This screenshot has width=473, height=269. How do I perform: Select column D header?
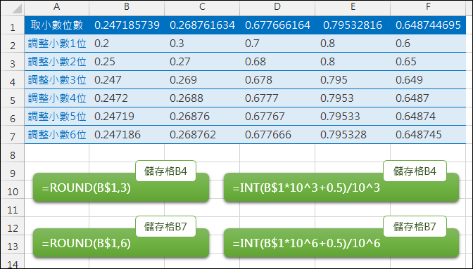(277, 8)
